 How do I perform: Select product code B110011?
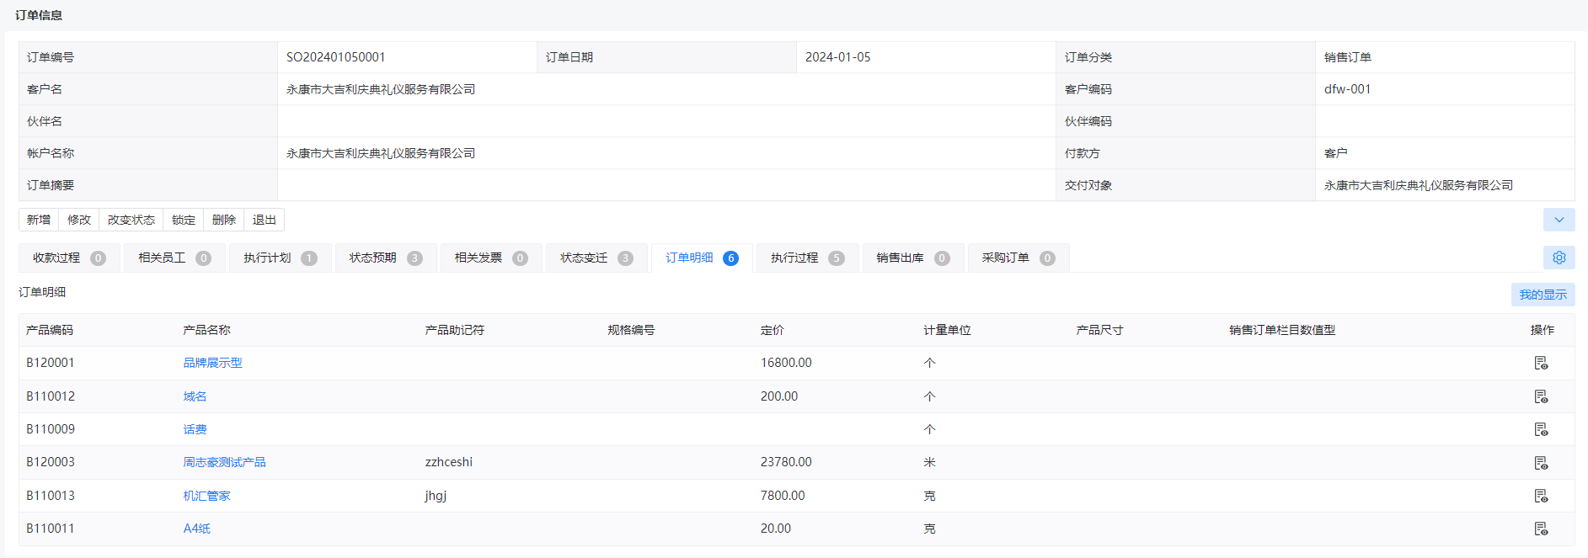click(x=51, y=529)
